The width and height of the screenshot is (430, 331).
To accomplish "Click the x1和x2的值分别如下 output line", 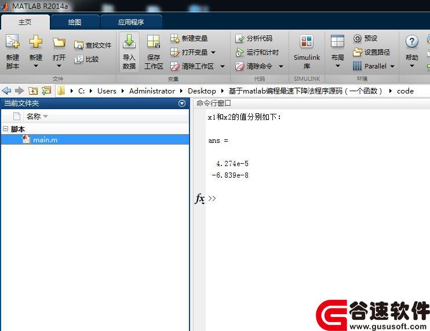I will pyautogui.click(x=245, y=117).
